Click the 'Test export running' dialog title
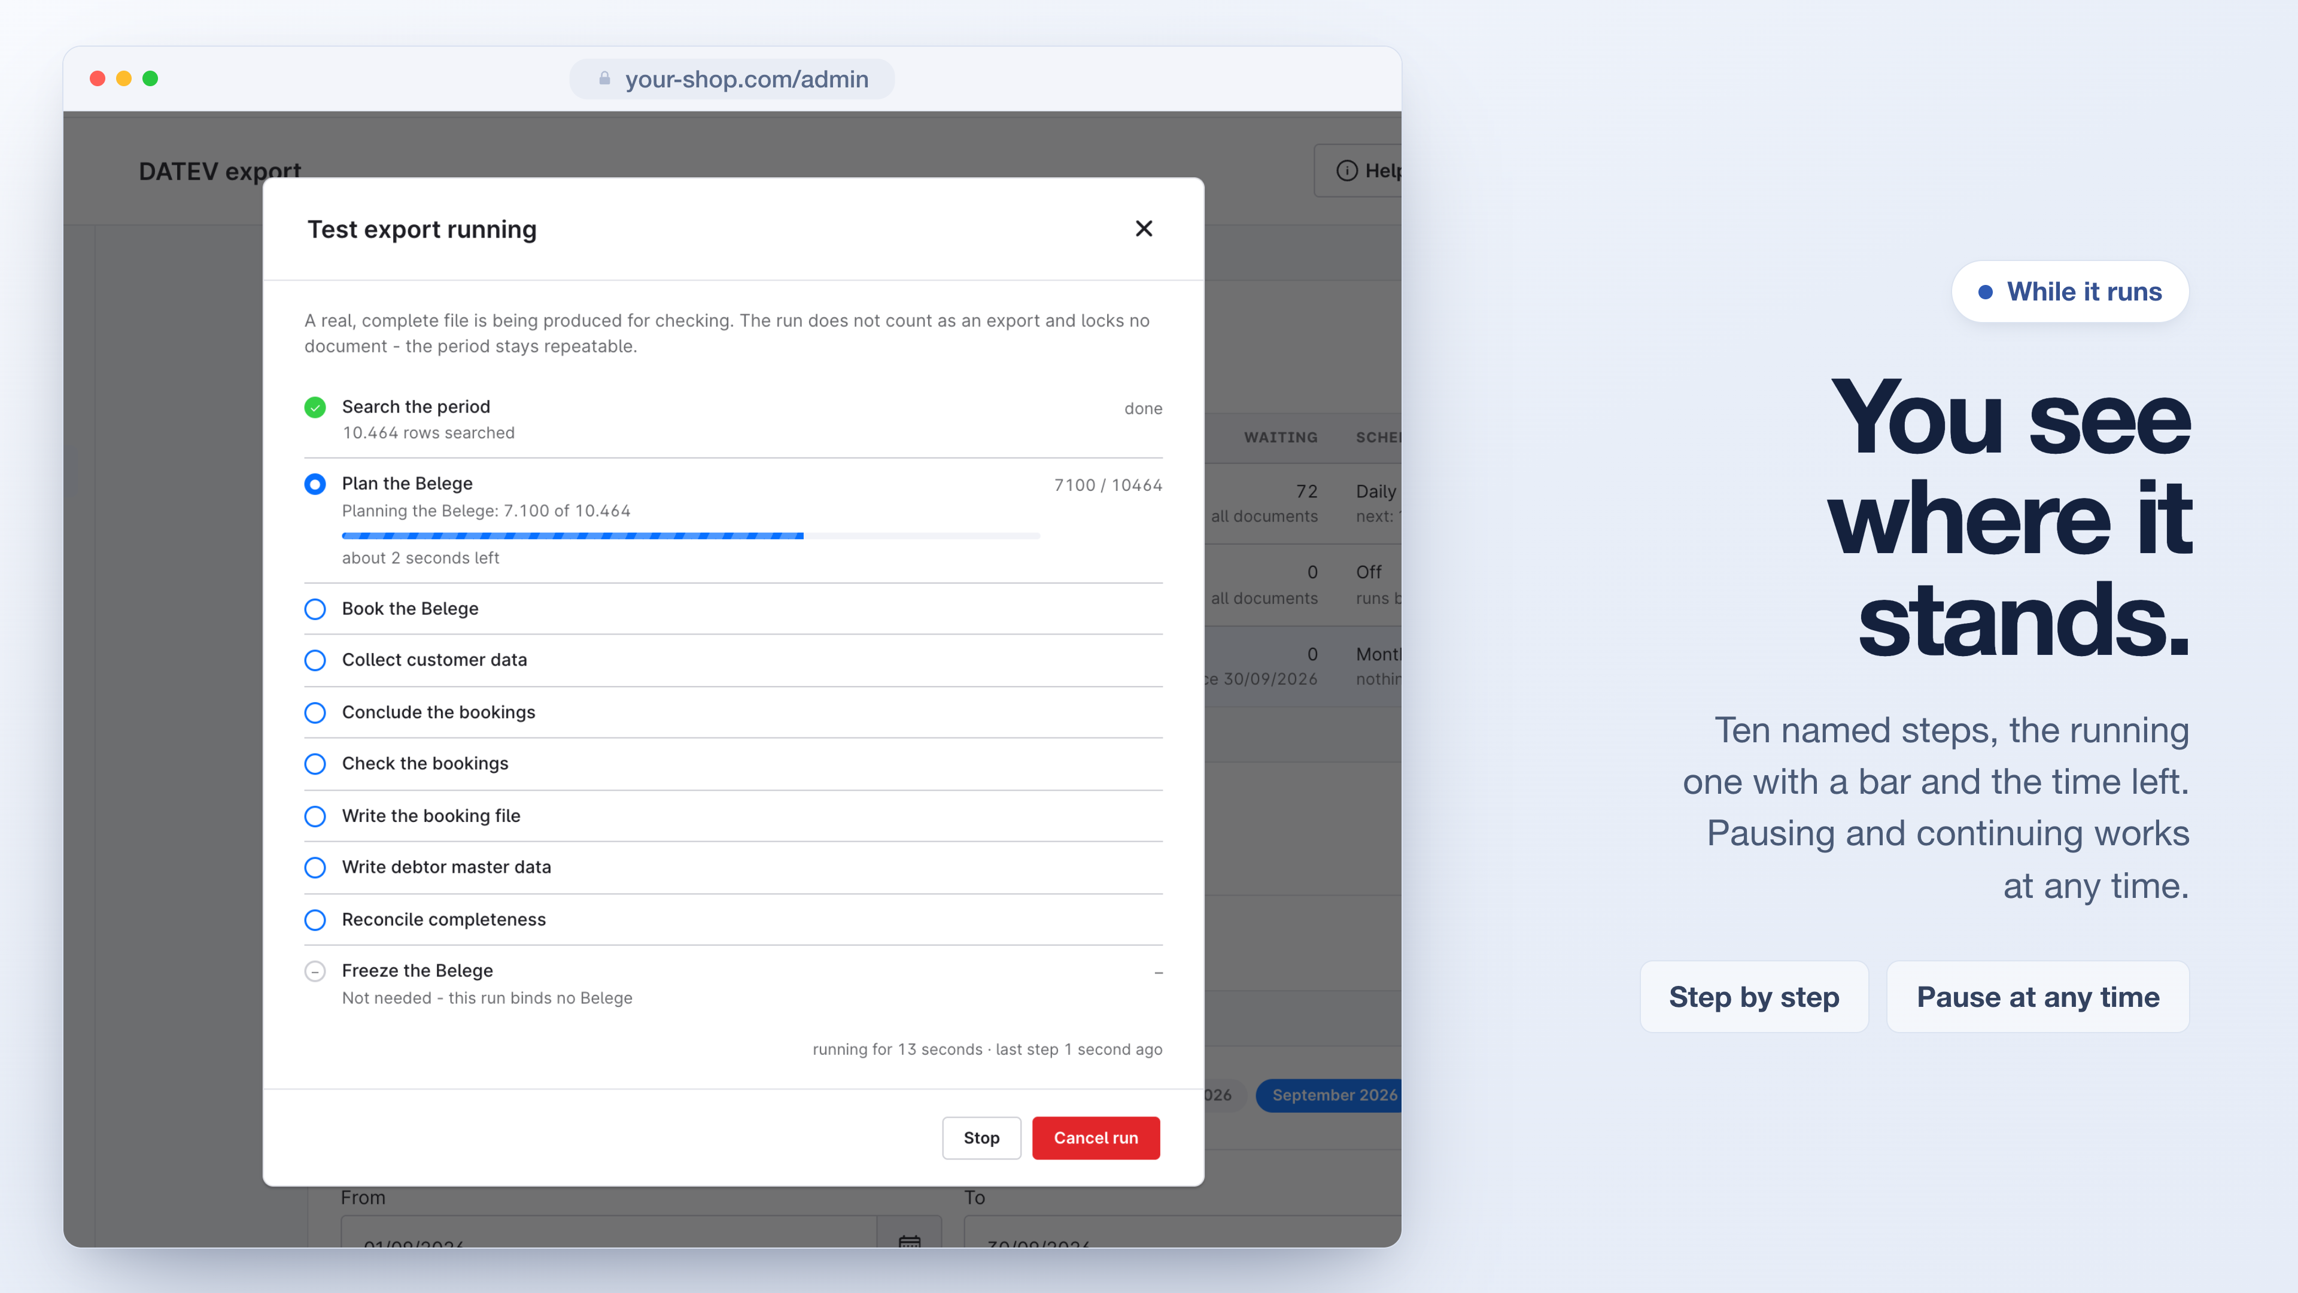This screenshot has width=2298, height=1293. (x=422, y=229)
